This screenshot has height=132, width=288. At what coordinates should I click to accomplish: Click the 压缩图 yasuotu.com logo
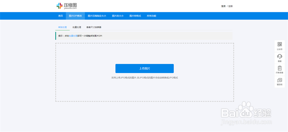[67, 6]
